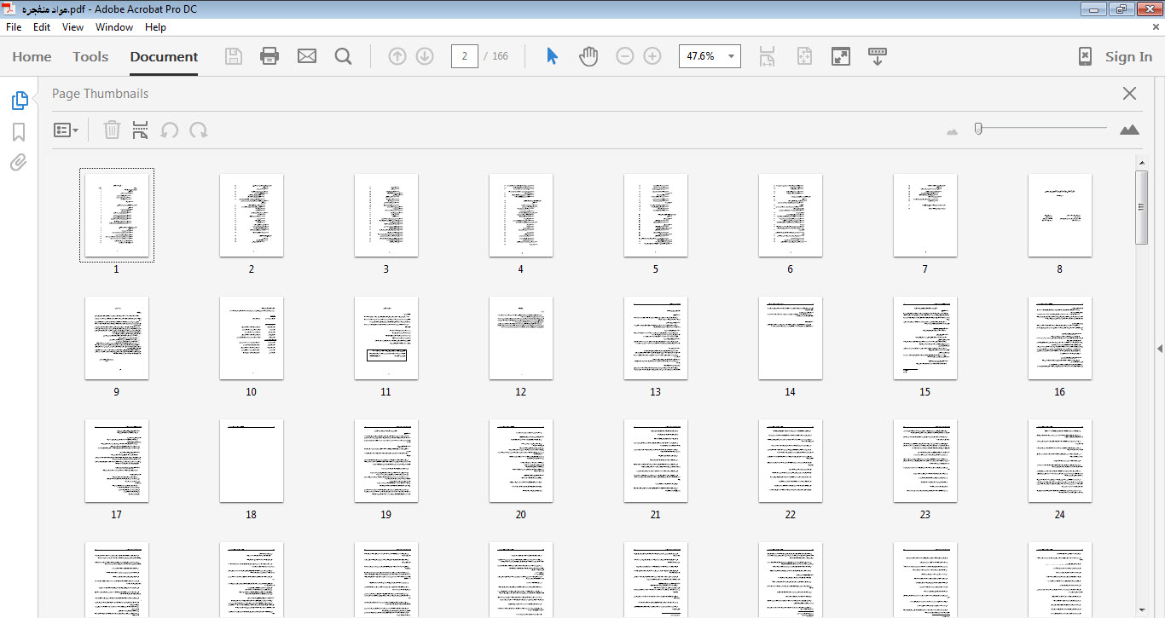Click the scrollbar up arrow
This screenshot has width=1165, height=618.
(x=1141, y=163)
